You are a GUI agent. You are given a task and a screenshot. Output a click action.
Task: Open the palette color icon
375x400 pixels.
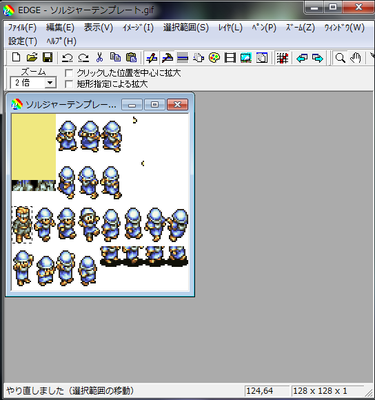pyautogui.click(x=214, y=58)
